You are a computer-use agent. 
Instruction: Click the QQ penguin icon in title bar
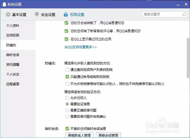pos(4,4)
